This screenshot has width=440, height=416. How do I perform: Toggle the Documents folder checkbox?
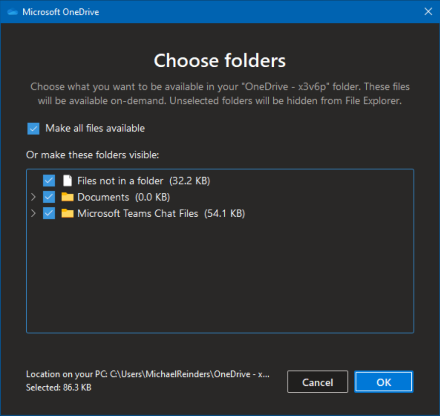coord(49,197)
